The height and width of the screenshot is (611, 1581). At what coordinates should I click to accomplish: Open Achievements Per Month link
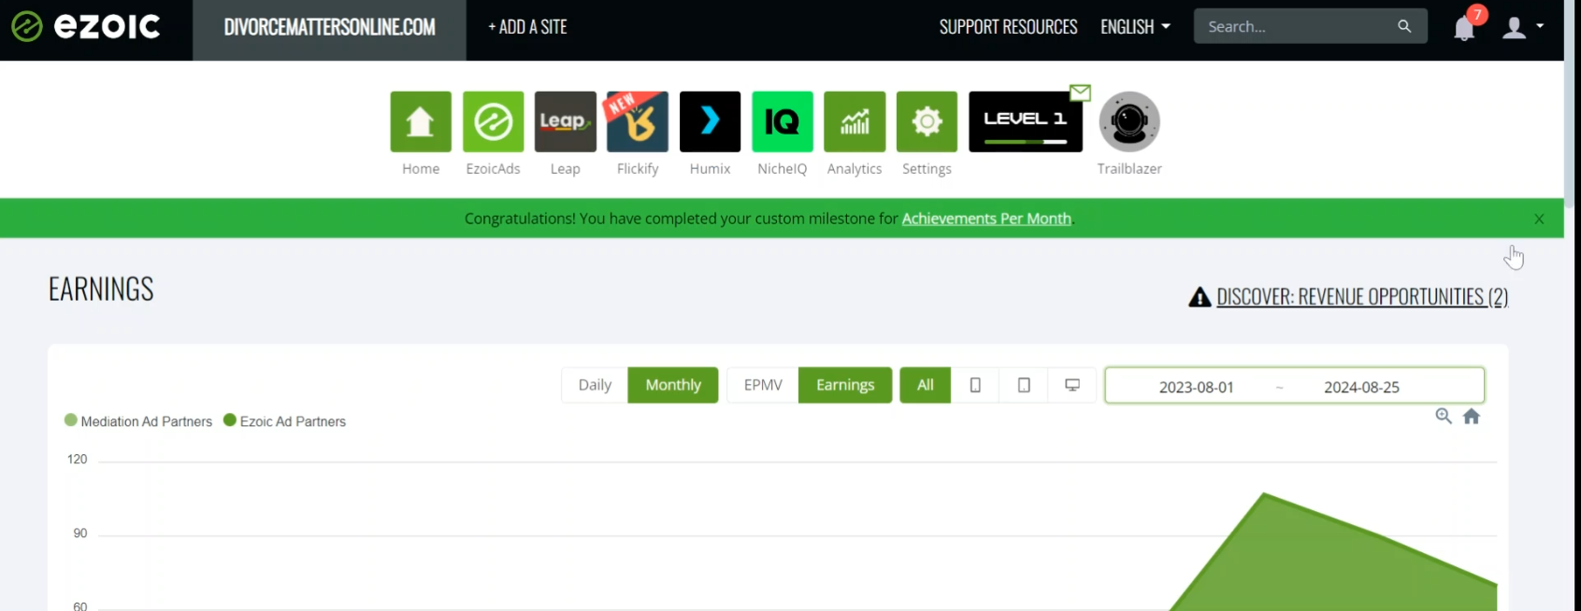(986, 219)
